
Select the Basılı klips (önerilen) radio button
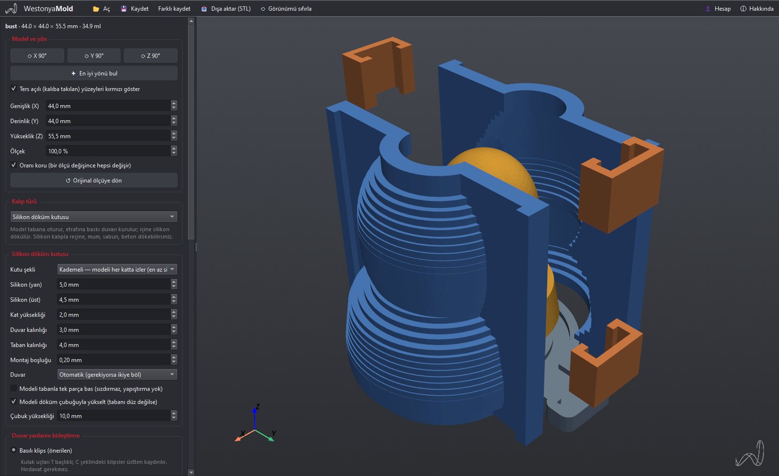coord(14,450)
